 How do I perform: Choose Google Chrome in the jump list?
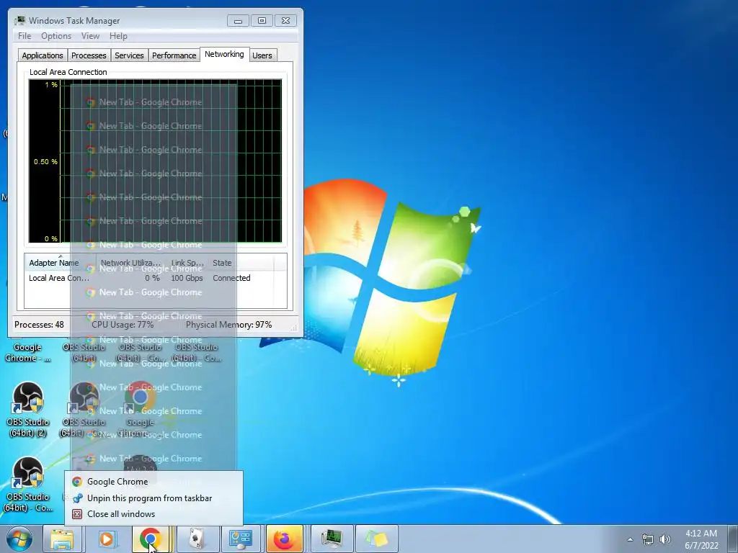(154, 482)
